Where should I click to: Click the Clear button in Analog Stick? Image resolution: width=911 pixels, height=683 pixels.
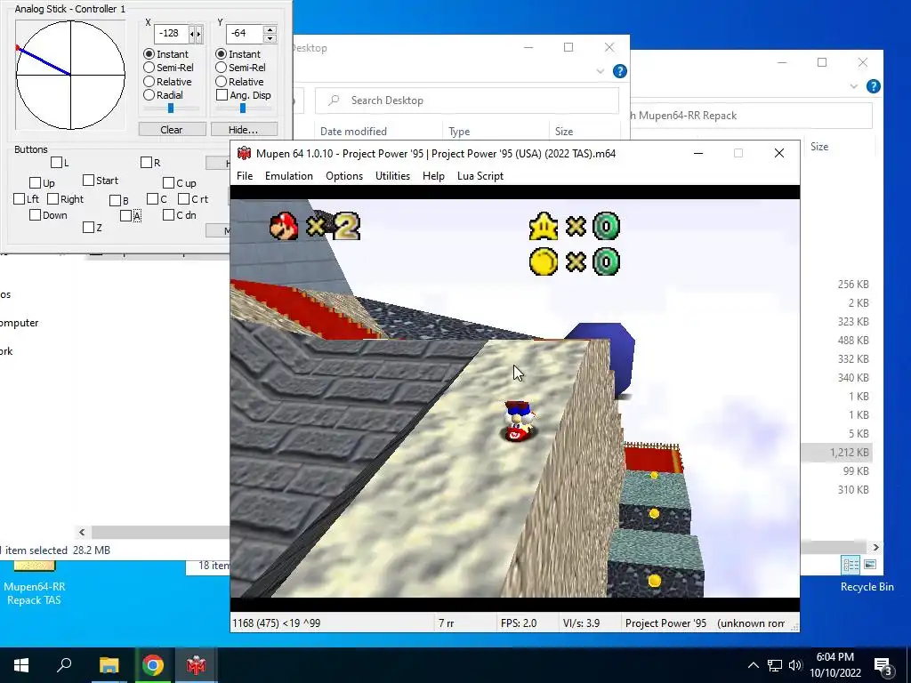pyautogui.click(x=172, y=130)
